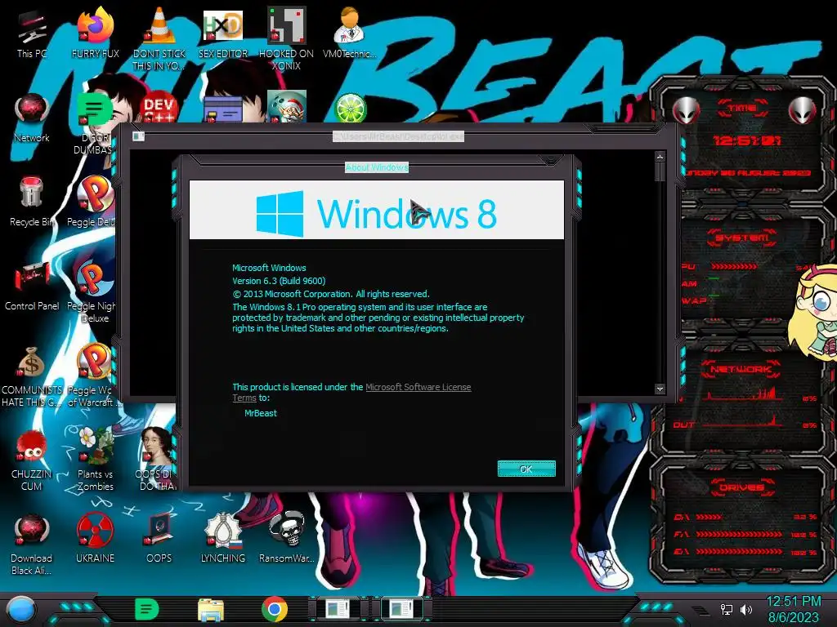The image size is (837, 627).
Task: Click OK in About Windows dialog
Action: click(x=526, y=469)
